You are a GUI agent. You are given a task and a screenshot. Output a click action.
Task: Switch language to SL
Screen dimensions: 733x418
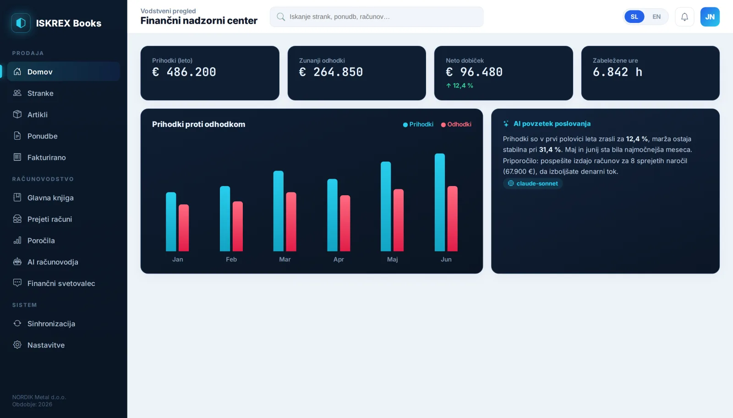tap(634, 17)
